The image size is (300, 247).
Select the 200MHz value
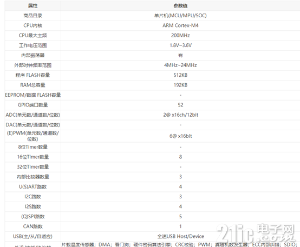tap(180, 35)
